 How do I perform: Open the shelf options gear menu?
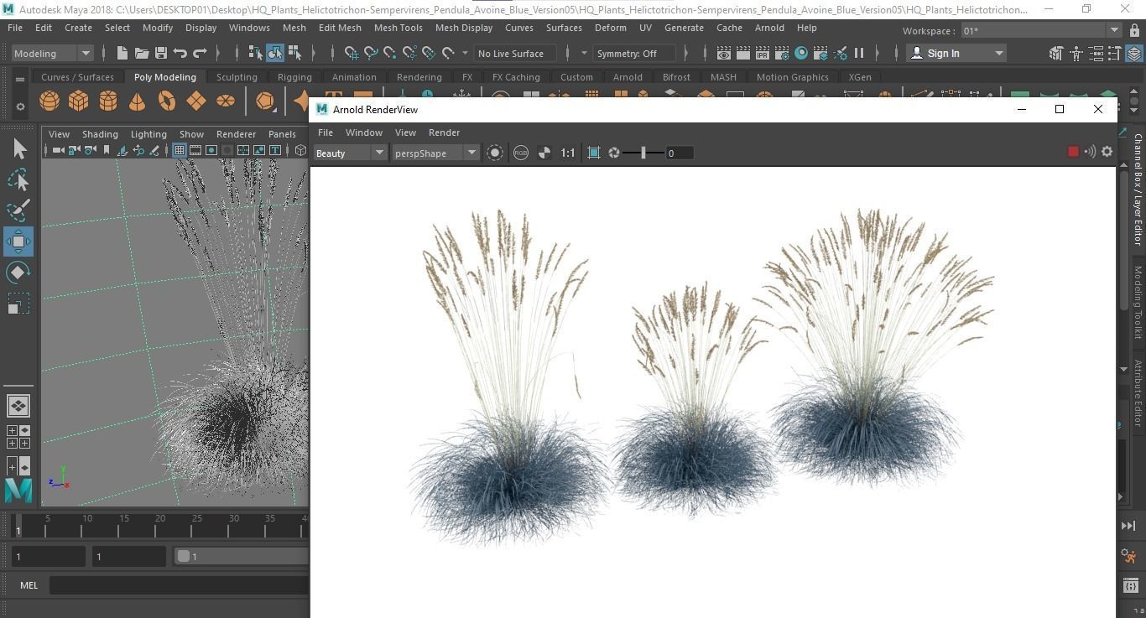coord(20,106)
